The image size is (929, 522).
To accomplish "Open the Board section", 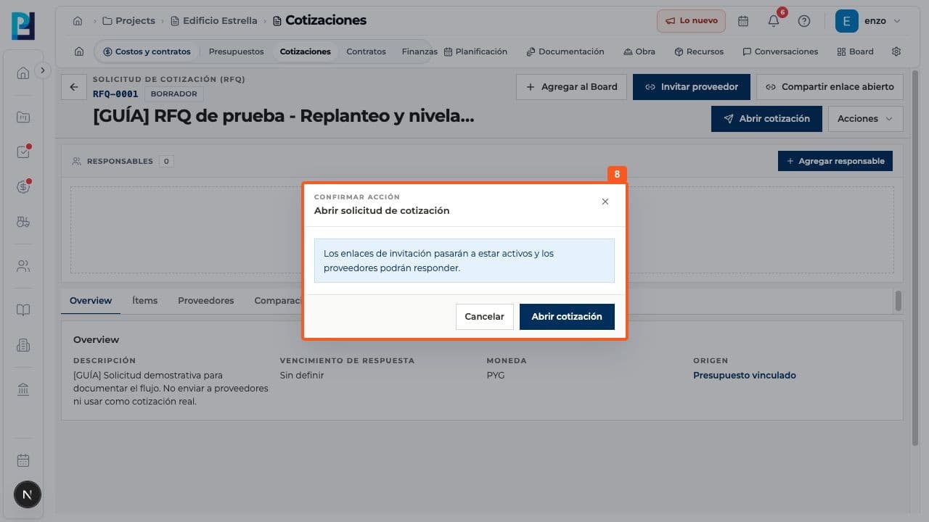I will tap(856, 51).
